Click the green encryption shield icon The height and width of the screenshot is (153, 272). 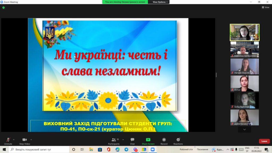tap(3, 8)
